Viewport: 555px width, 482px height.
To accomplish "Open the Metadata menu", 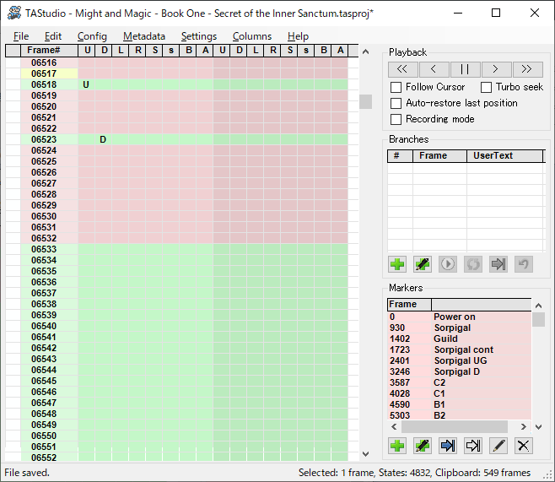I will 144,36.
